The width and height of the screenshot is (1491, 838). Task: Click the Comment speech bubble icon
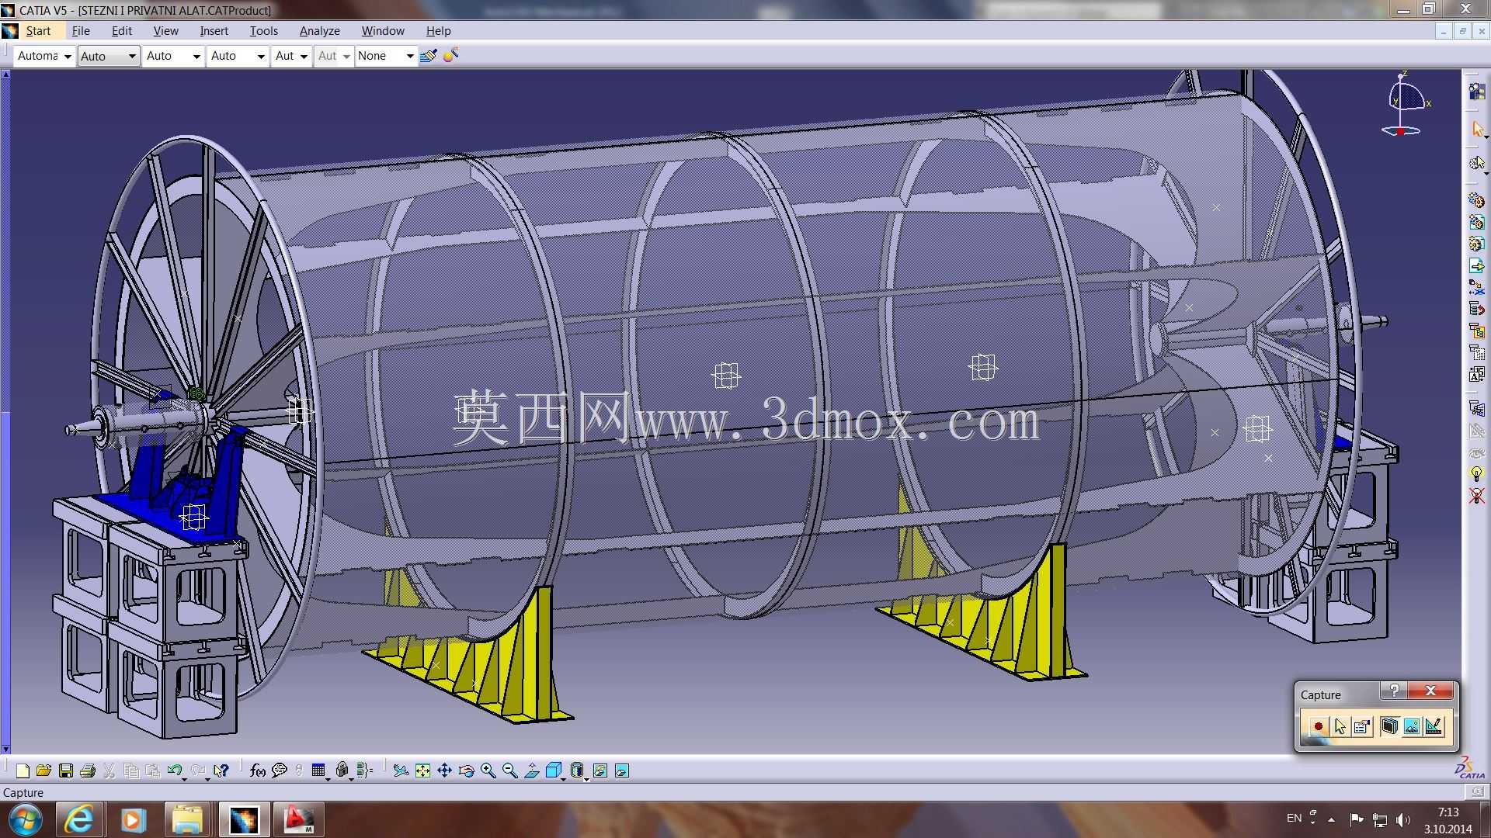[x=280, y=770]
